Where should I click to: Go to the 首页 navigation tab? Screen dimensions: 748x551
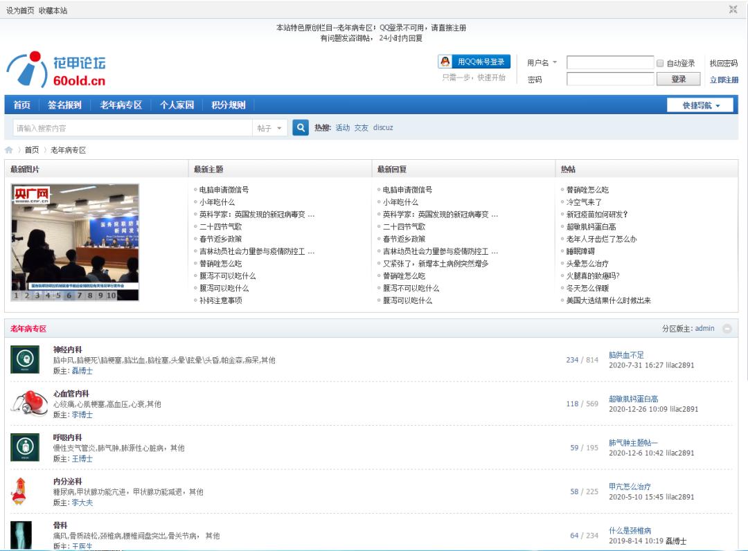tap(22, 105)
